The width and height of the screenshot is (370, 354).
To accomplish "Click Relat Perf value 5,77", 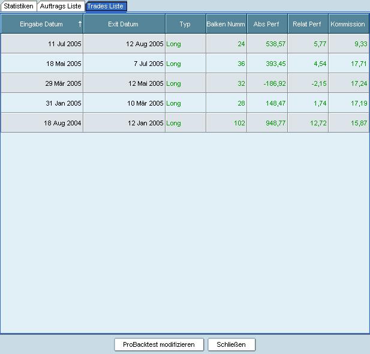I will click(320, 44).
